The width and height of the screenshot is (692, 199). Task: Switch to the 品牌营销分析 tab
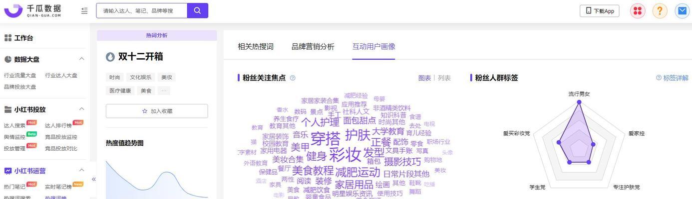click(x=313, y=46)
